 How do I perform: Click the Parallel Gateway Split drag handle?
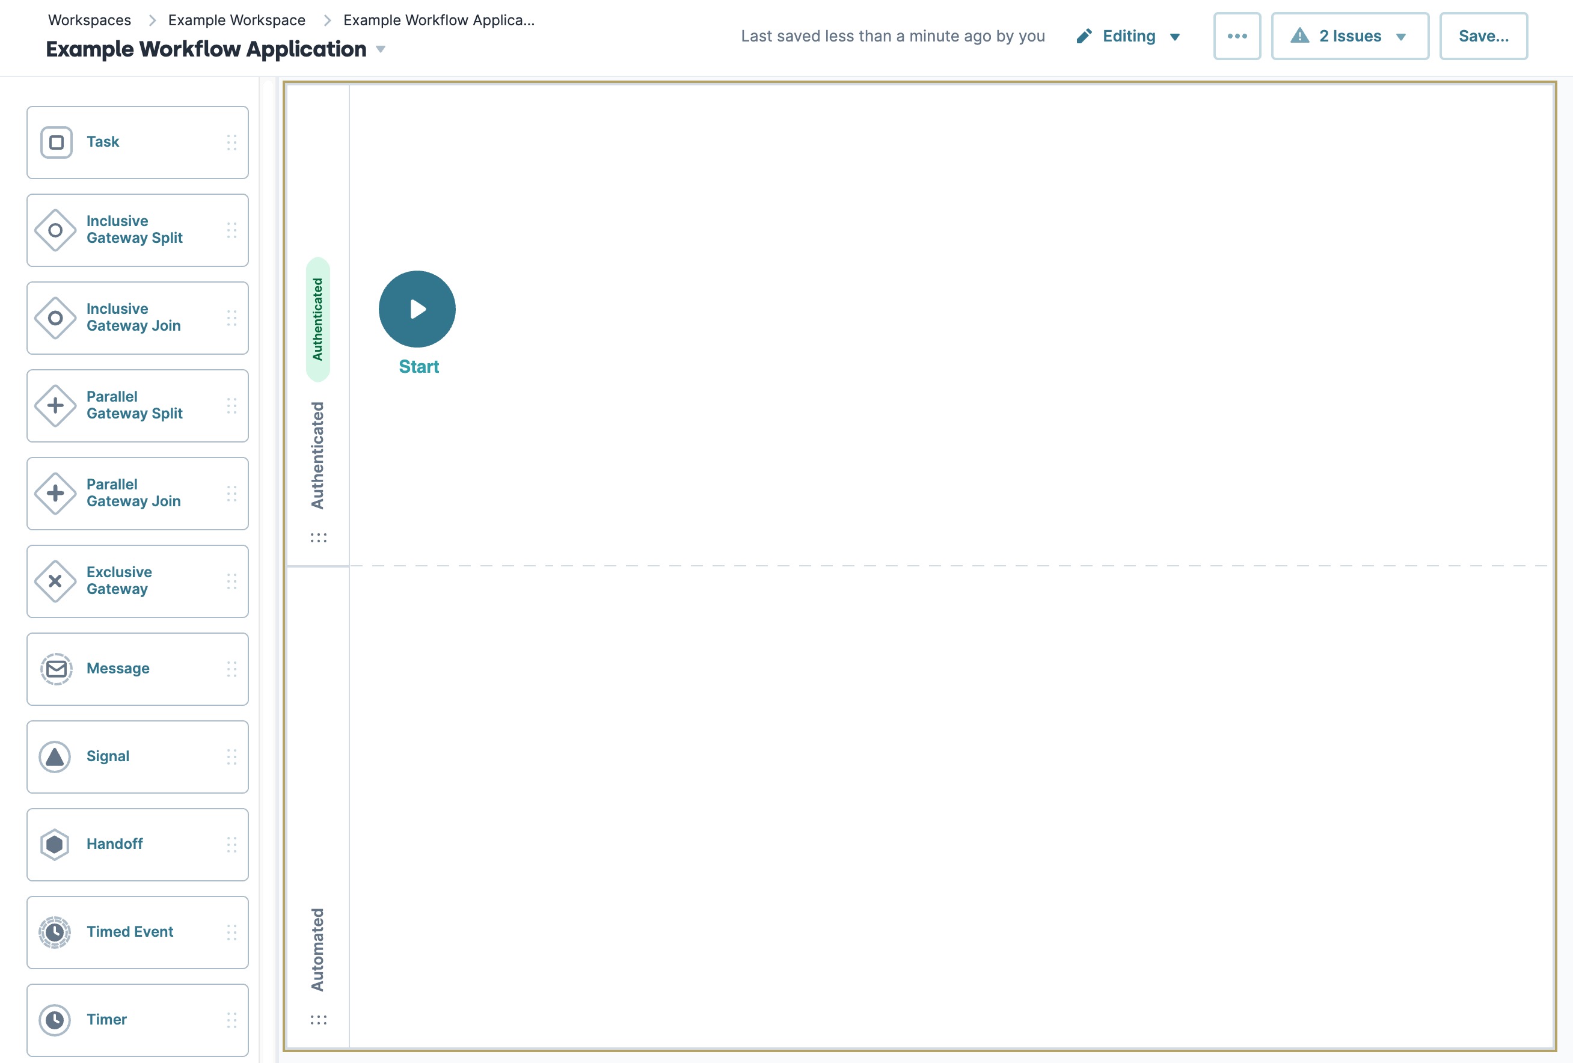232,406
